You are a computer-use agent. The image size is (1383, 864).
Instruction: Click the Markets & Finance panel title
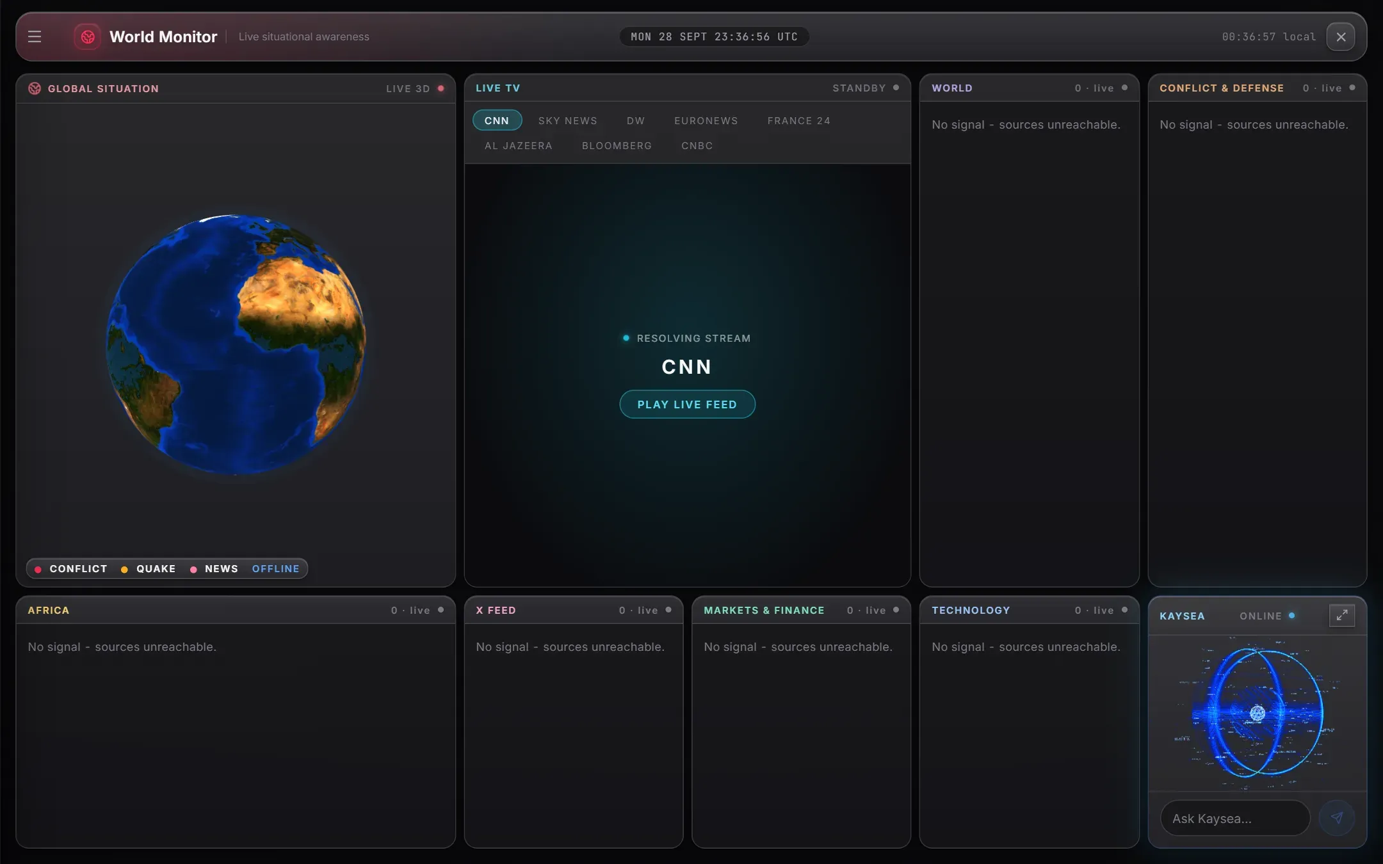click(764, 610)
